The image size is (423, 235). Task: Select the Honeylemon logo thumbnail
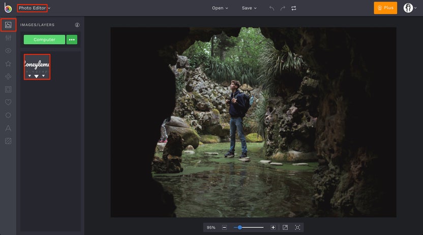(37, 67)
